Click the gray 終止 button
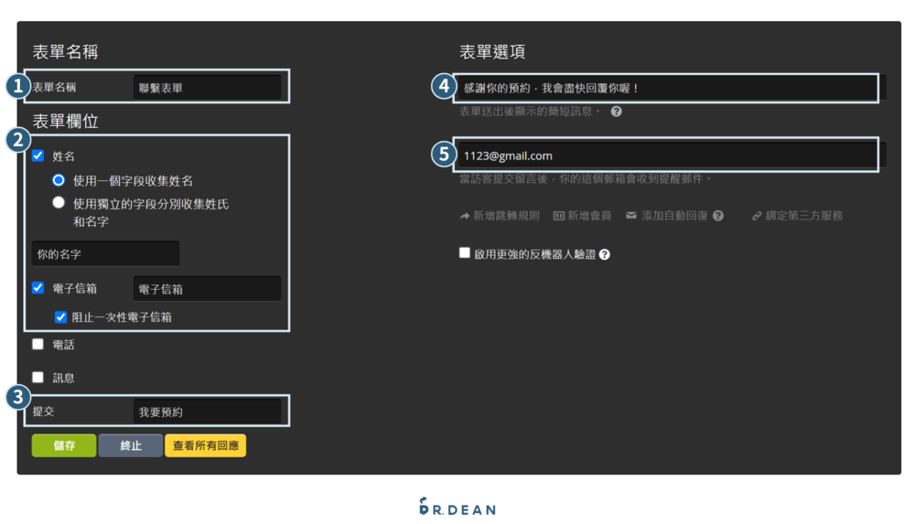 point(131,445)
